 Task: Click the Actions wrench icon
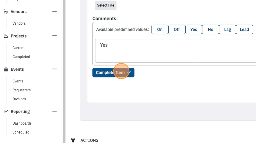(73, 140)
